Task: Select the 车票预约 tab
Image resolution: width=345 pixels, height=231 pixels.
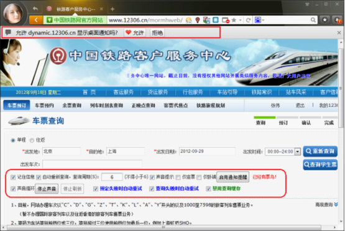Action: (44, 106)
